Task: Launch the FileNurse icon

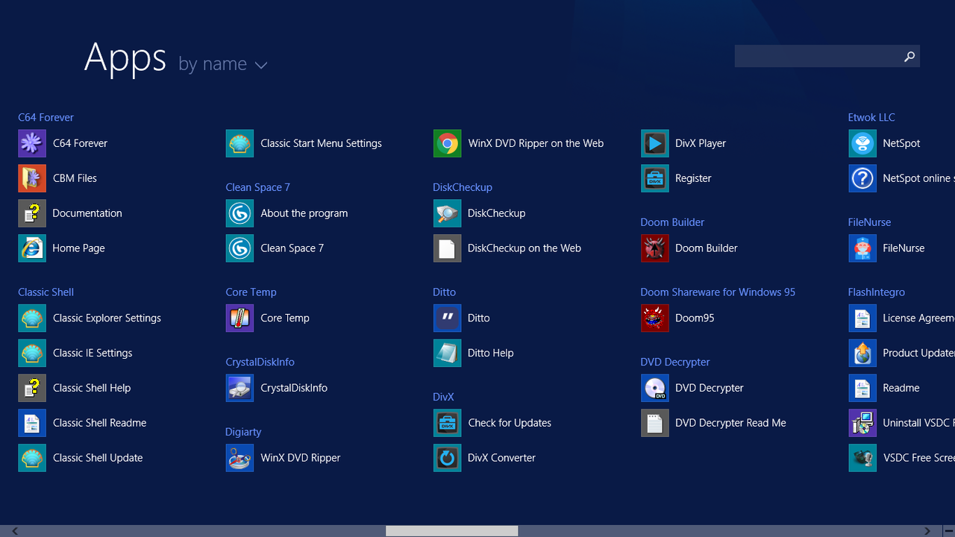Action: [862, 248]
